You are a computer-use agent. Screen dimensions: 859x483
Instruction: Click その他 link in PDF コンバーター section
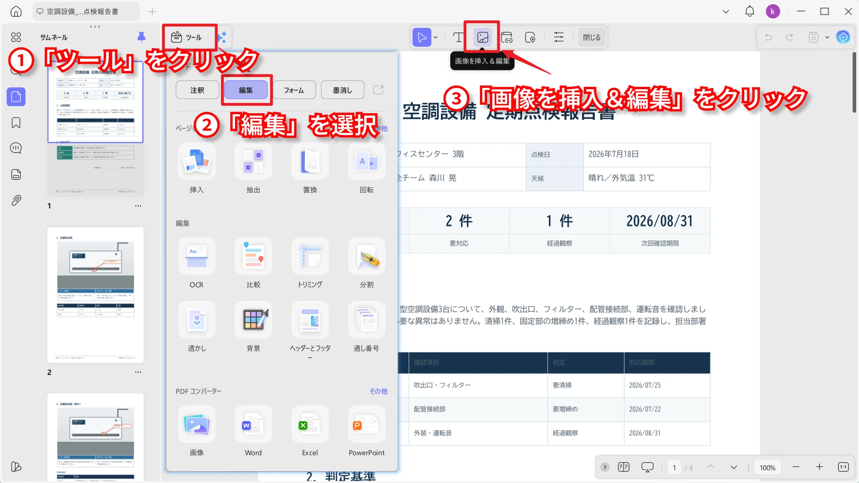(379, 391)
